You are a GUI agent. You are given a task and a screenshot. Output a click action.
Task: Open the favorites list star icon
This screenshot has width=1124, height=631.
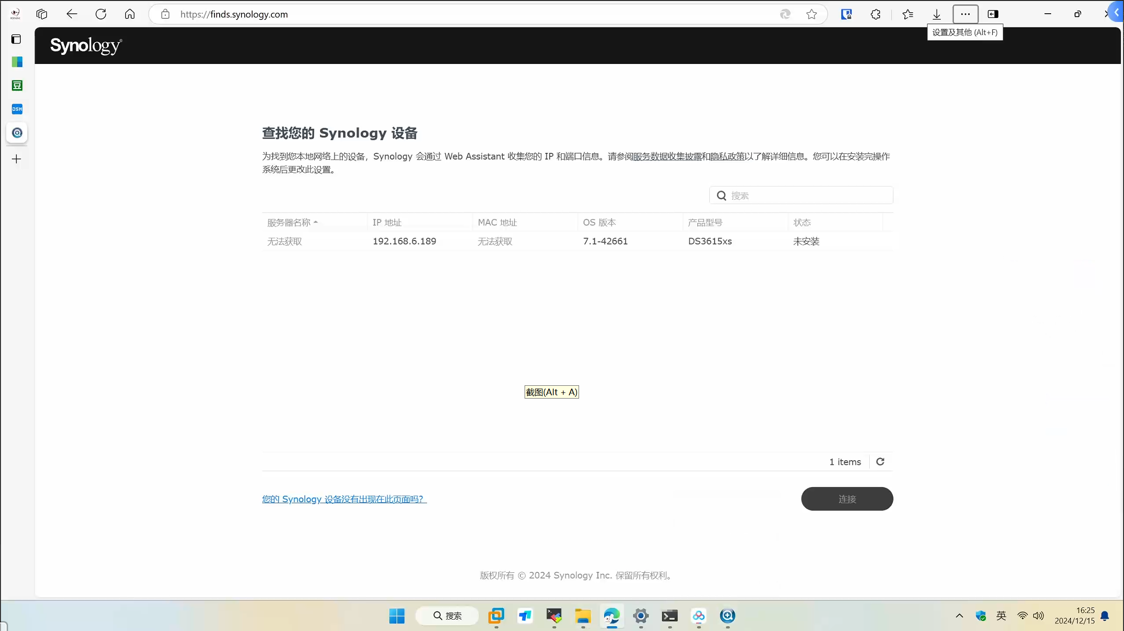click(908, 14)
